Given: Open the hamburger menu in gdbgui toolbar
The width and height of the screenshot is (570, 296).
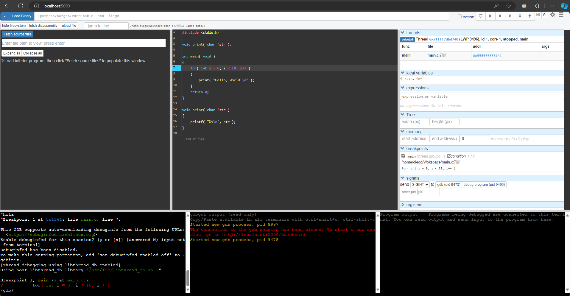Looking at the screenshot, I should pyautogui.click(x=561, y=15).
